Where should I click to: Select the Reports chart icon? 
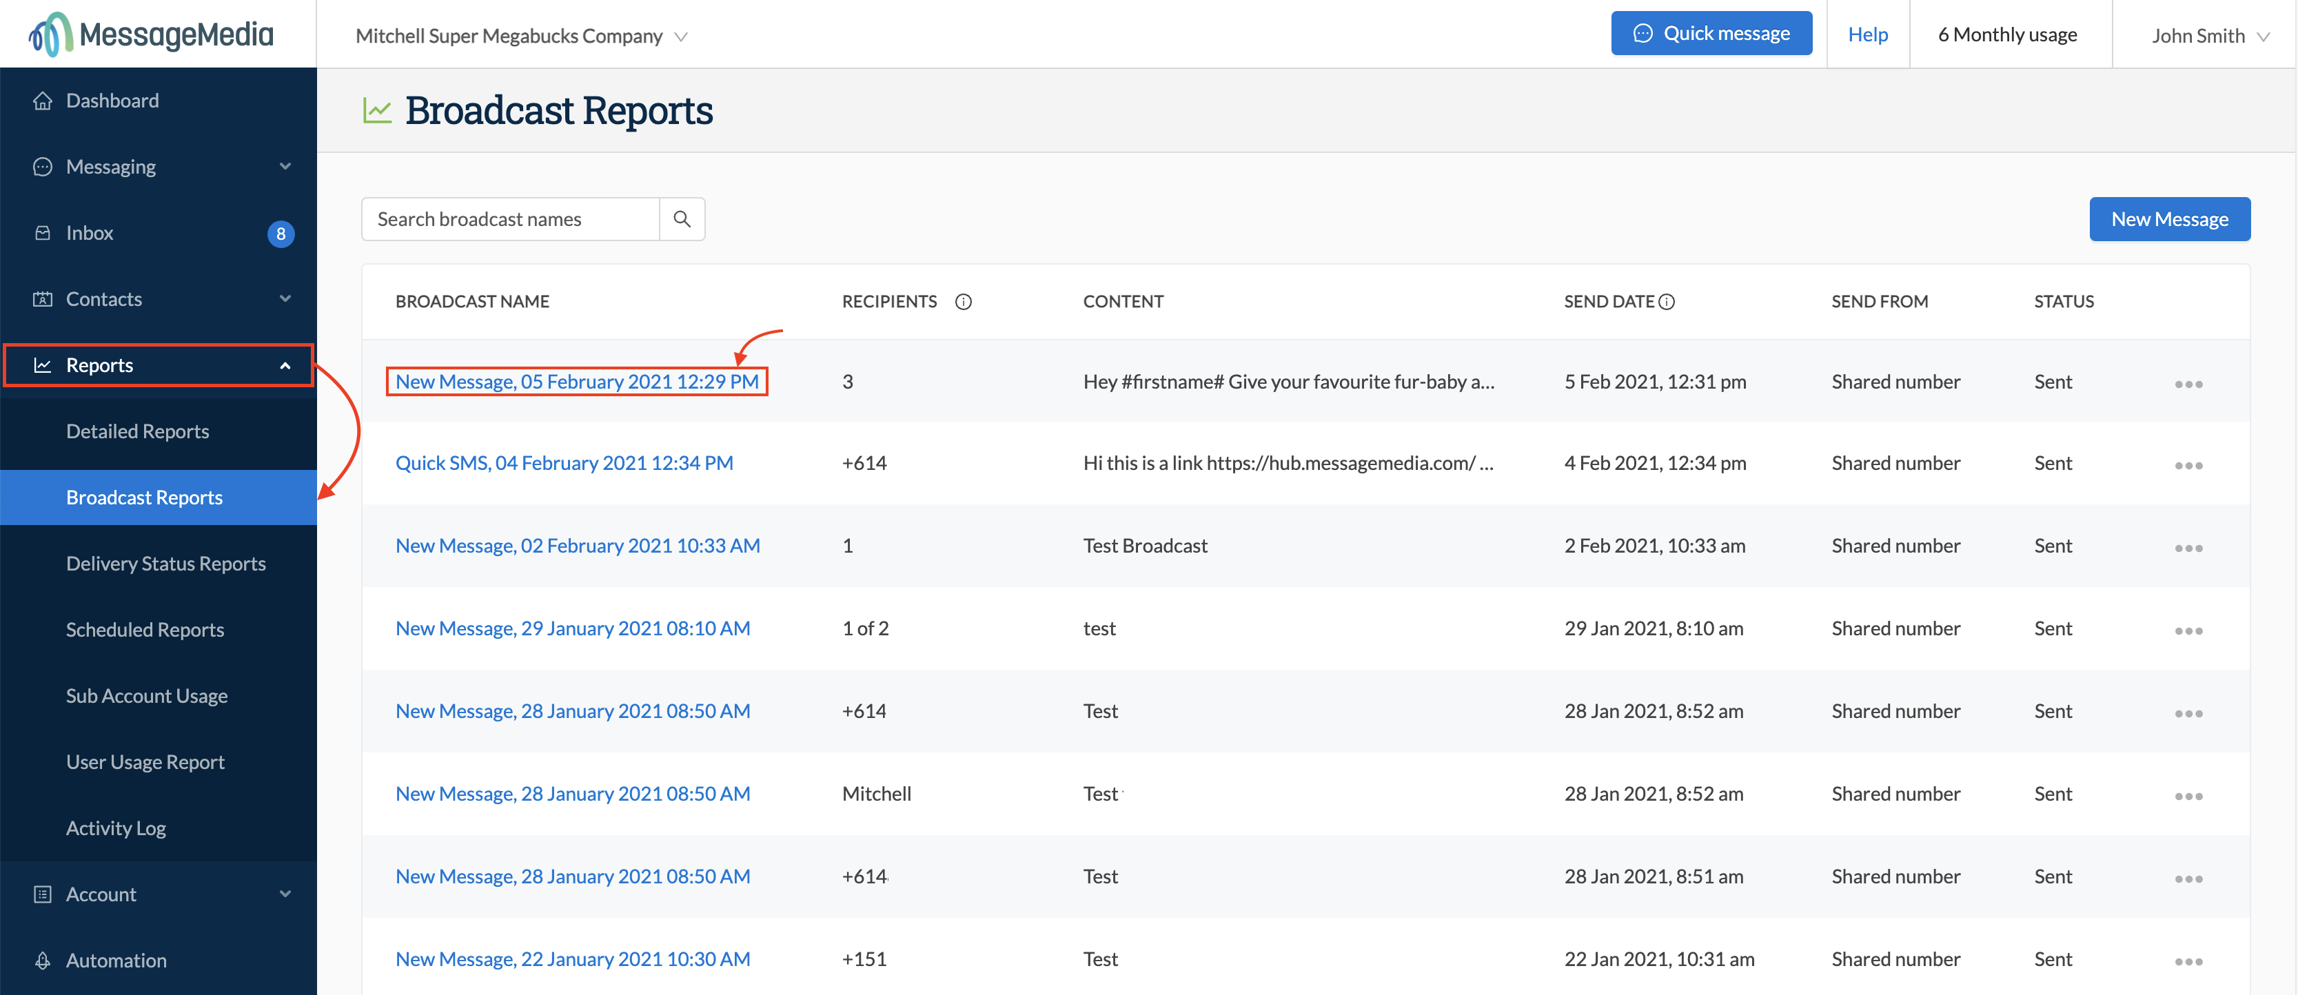point(43,365)
